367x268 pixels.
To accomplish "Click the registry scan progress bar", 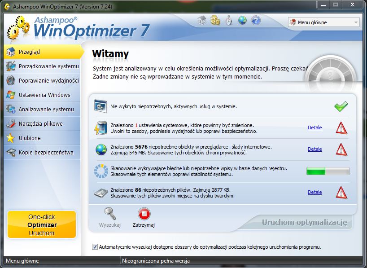I will point(328,171).
